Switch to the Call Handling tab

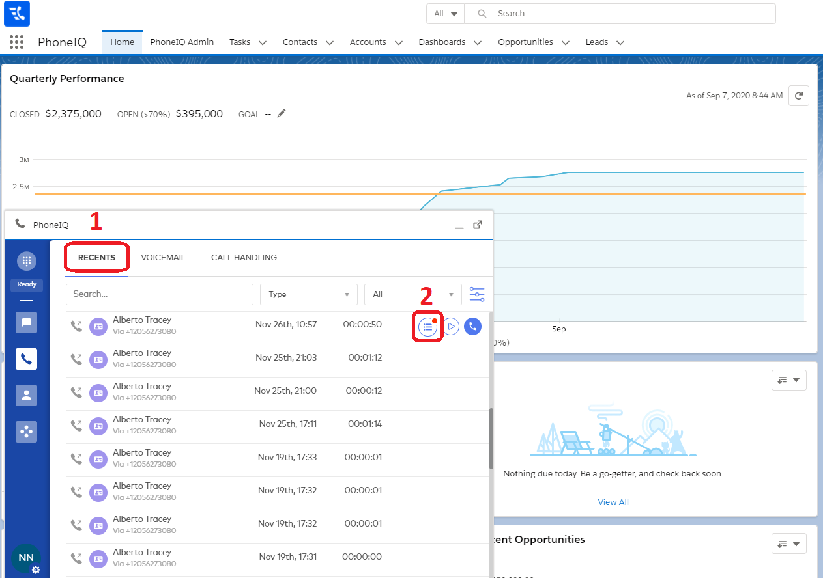pos(244,258)
